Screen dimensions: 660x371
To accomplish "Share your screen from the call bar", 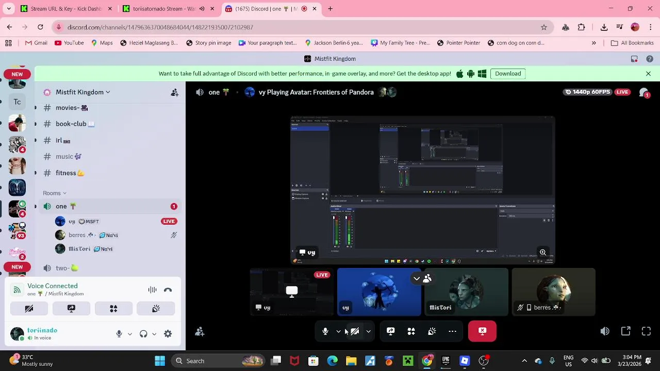I will click(390, 331).
